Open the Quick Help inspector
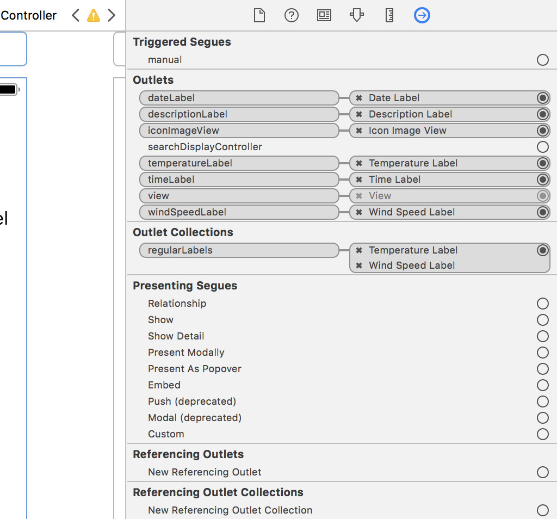This screenshot has height=519, width=557. [292, 16]
